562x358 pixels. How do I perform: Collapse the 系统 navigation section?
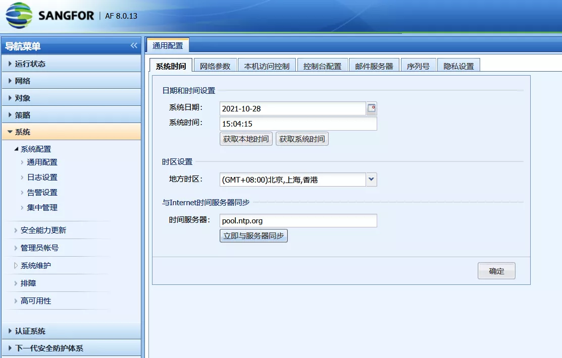23,132
